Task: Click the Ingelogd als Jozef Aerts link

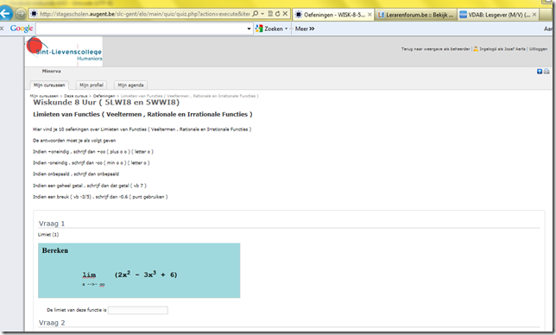Action: coord(502,49)
